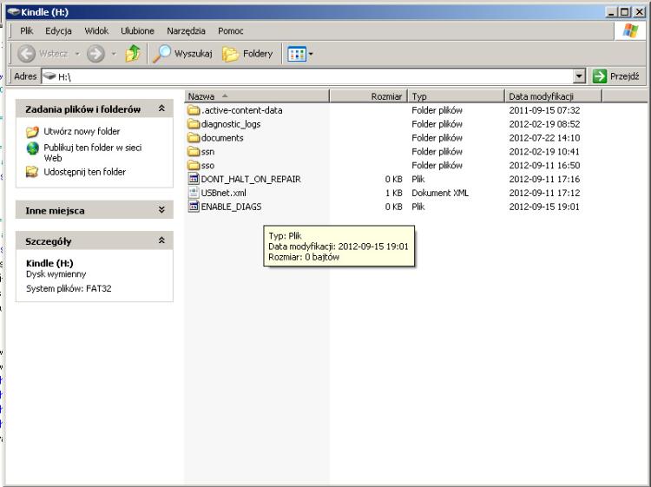Click the Views grid icon
The width and height of the screenshot is (651, 487).
[x=297, y=54]
